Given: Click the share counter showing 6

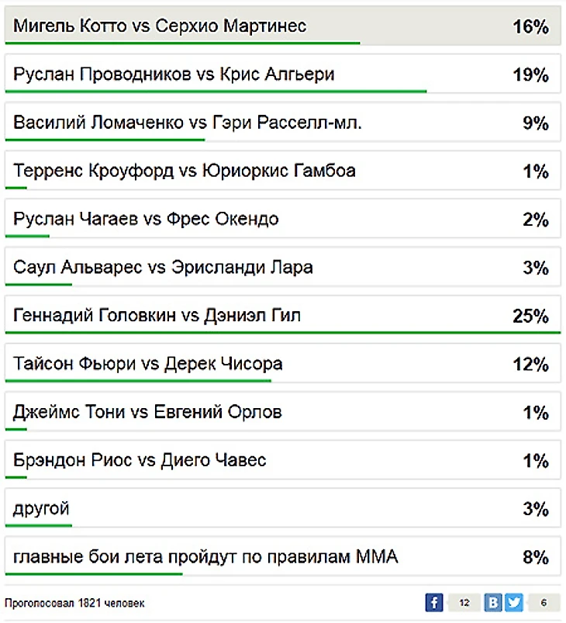Looking at the screenshot, I should click(544, 603).
